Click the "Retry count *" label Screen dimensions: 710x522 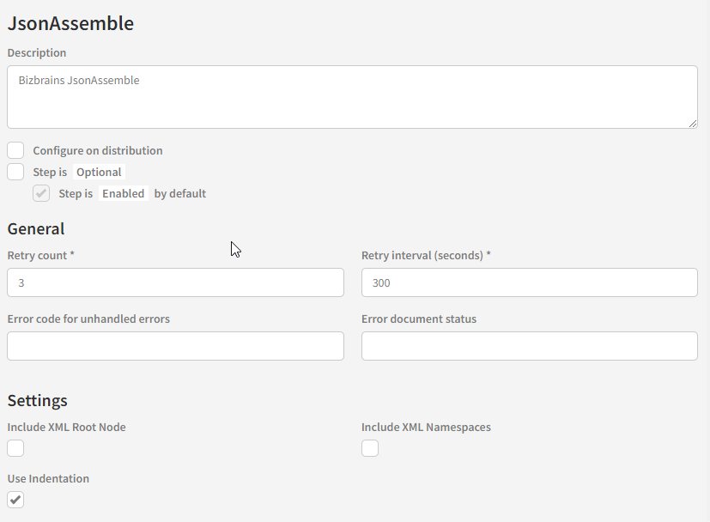(x=38, y=255)
